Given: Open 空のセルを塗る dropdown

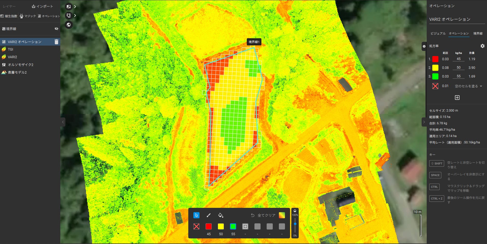Looking at the screenshot, I should (468, 86).
